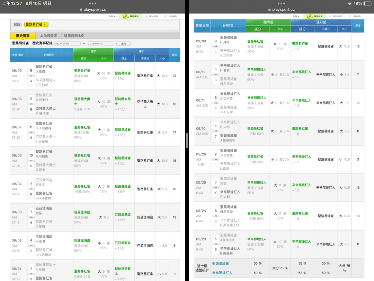Image resolution: width=374 pixels, height=281 pixels.
Task: Click the 辛辛那堤紅人 link in 近十場過盤統計
Action: coord(222,273)
